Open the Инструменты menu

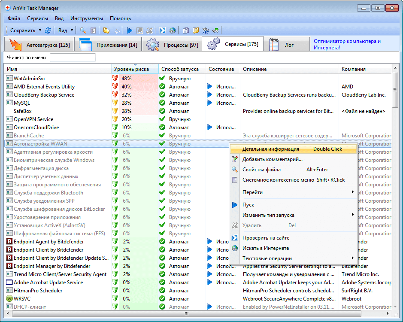pyautogui.click(x=87, y=18)
